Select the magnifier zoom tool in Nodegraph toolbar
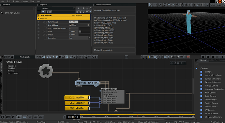Screen dimensions: 225x123 click(x=67, y=57)
